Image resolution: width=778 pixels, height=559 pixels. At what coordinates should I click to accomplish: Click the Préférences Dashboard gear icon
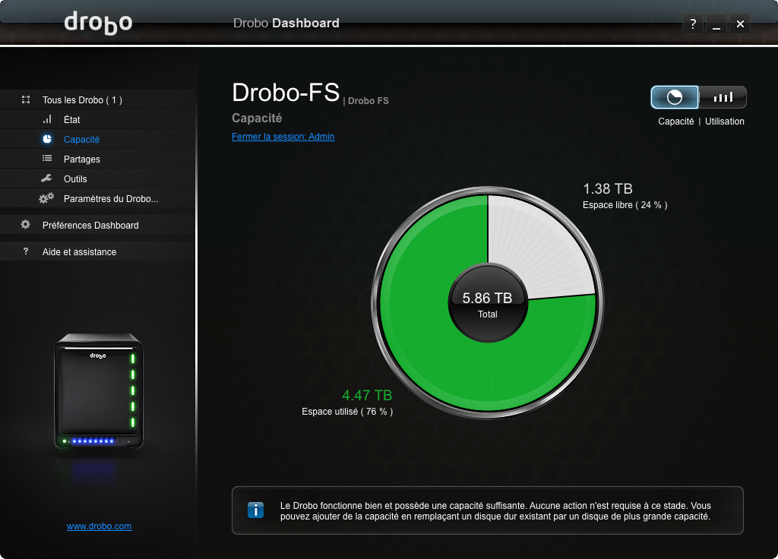pos(26,225)
